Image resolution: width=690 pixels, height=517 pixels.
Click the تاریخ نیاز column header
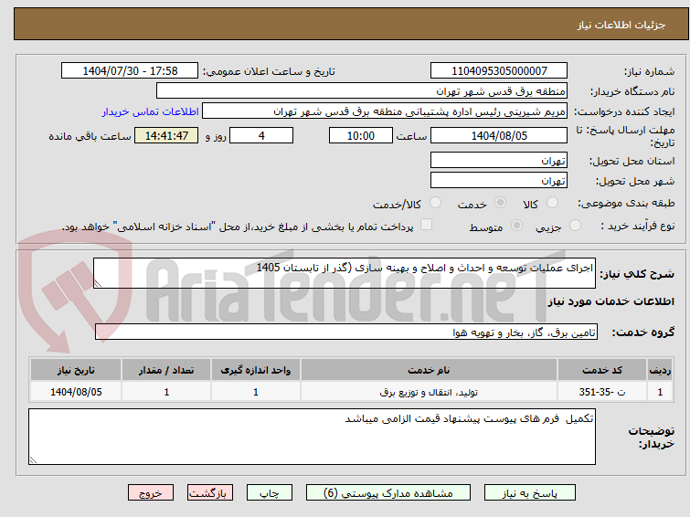pos(76,370)
